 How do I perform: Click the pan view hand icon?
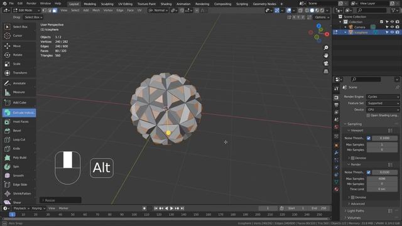[326, 56]
